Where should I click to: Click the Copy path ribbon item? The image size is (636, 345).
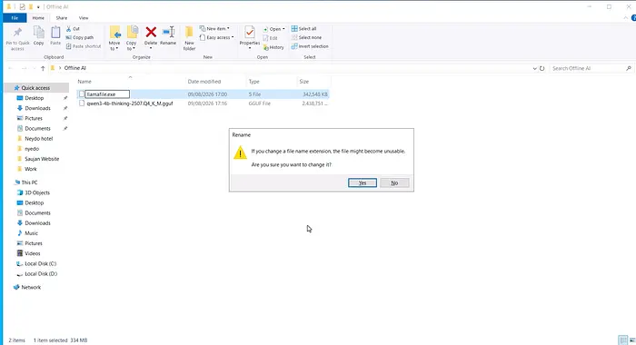(80, 37)
